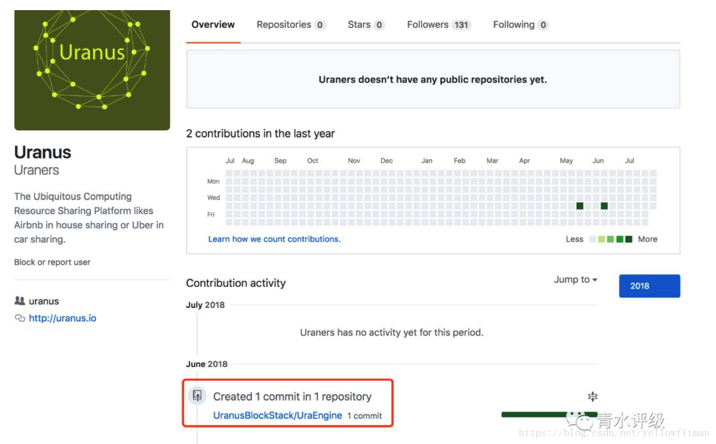This screenshot has width=716, height=444.
Task: Click the July 2018 timeline label
Action: click(x=205, y=305)
